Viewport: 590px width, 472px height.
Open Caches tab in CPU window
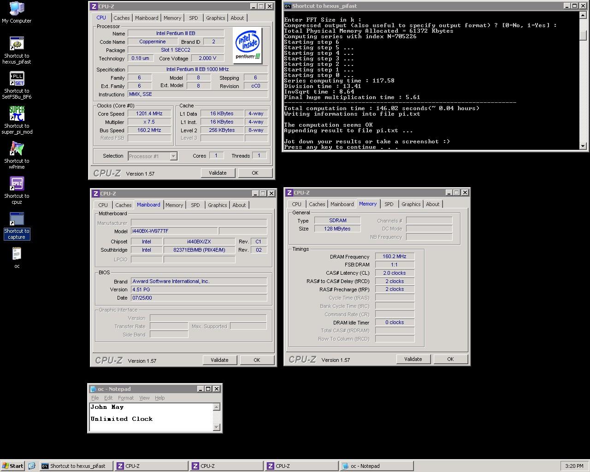pos(122,18)
